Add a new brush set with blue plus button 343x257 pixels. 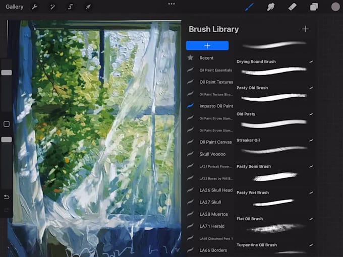tap(207, 45)
